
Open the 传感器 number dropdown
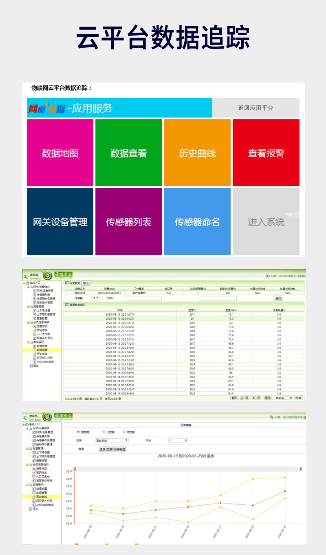(x=96, y=298)
